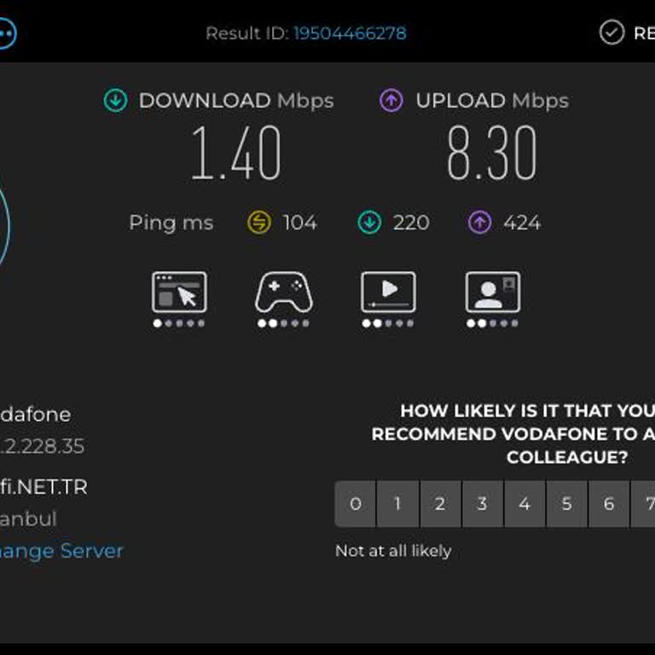Select the video chat experience icon

[x=493, y=292]
